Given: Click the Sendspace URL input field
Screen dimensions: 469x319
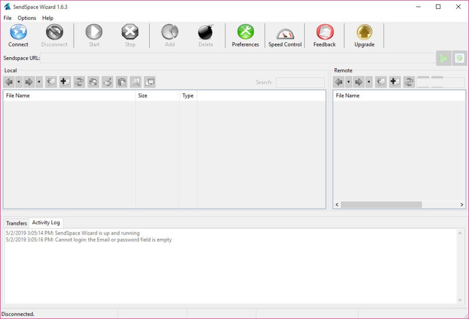Looking at the screenshot, I should point(238,58).
